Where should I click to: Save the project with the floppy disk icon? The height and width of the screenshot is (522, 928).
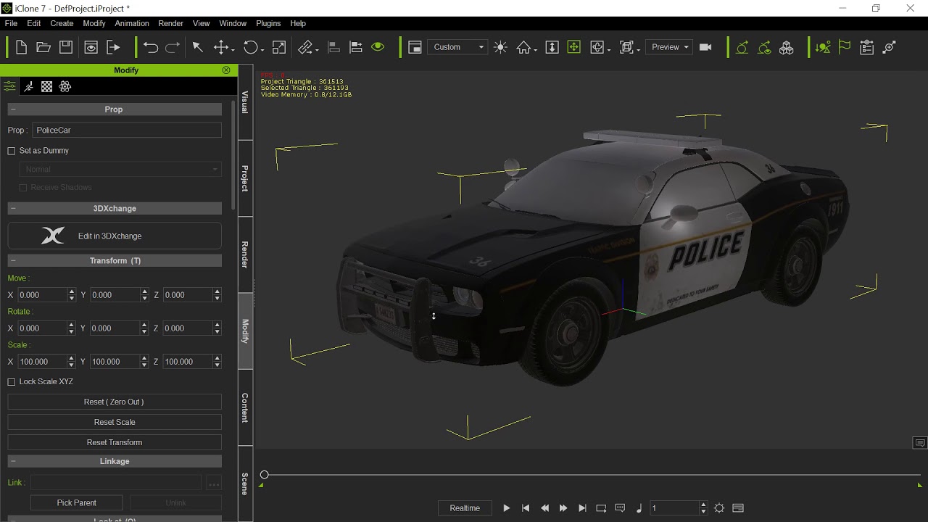66,47
